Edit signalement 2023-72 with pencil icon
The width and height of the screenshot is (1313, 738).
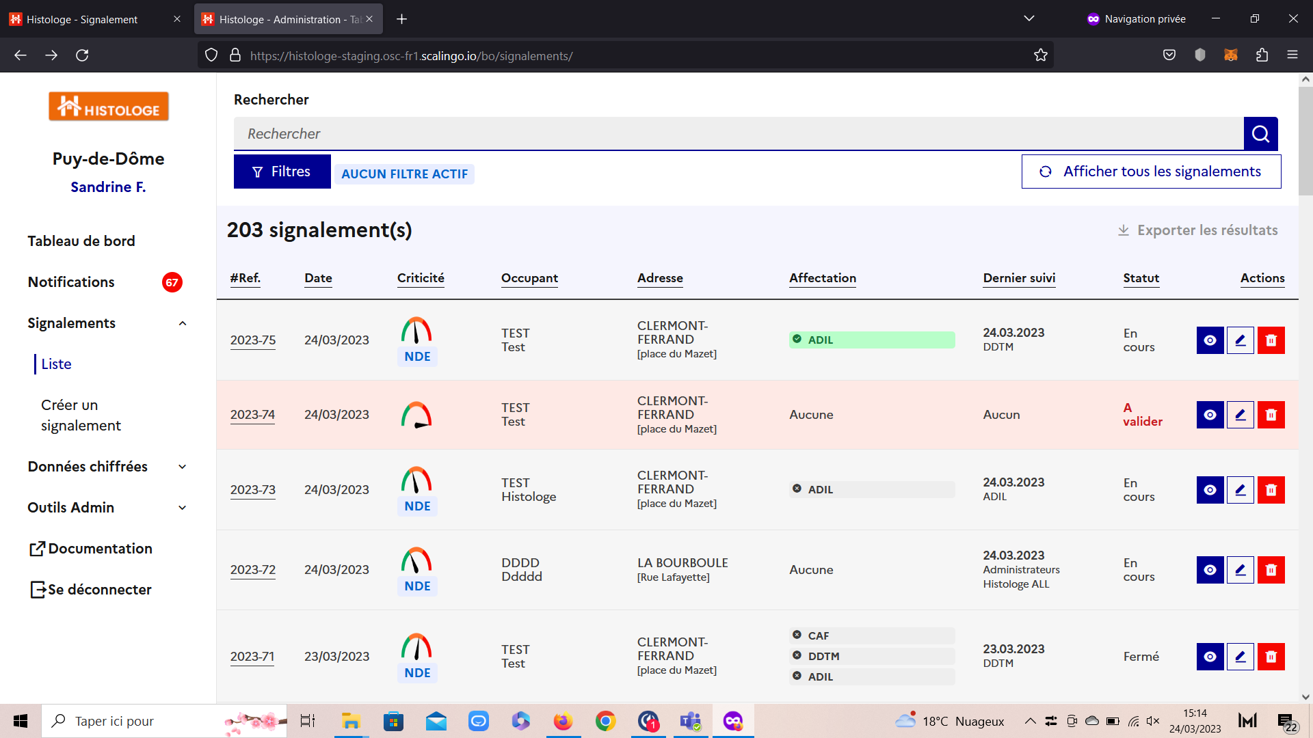(x=1240, y=570)
